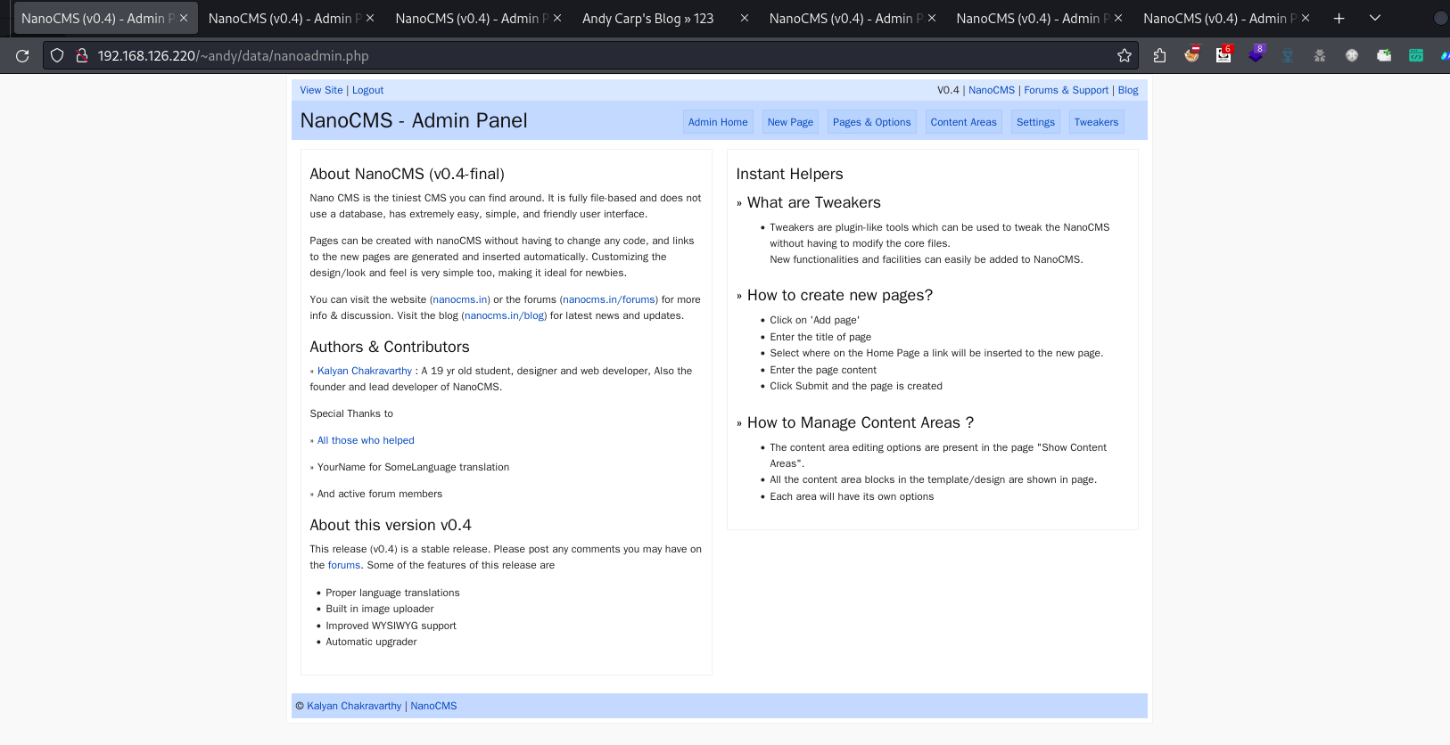The image size is (1450, 745).
Task: Click the white box with green plus extension icon
Action: [1384, 55]
